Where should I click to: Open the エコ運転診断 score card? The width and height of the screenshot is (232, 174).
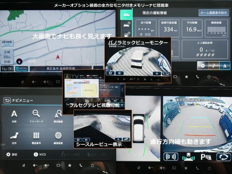[205, 49]
